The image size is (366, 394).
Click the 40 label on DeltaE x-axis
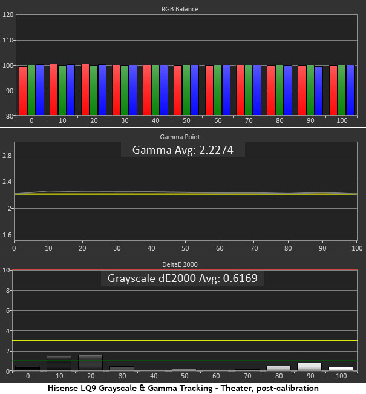coord(154,376)
